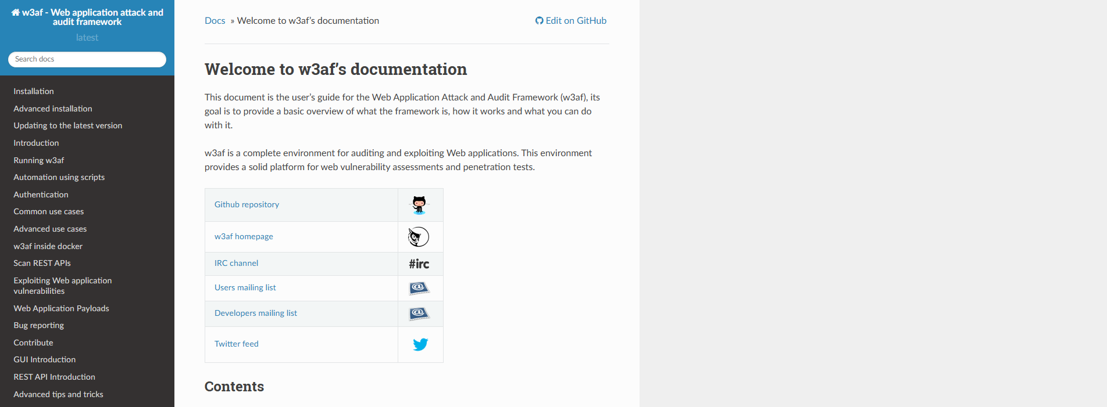
Task: Click the home icon beside w3af title
Action: click(16, 12)
